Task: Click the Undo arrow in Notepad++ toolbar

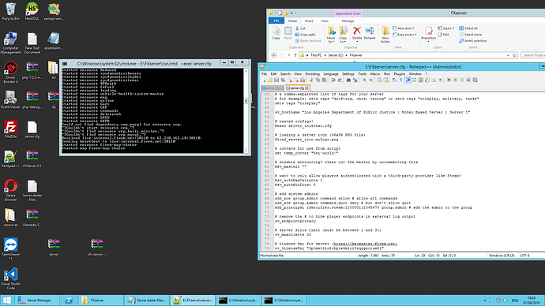Action: (x=333, y=80)
